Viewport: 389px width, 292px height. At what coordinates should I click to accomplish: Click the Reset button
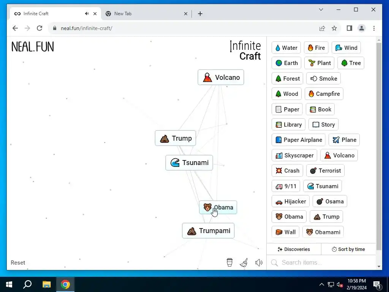(18, 263)
